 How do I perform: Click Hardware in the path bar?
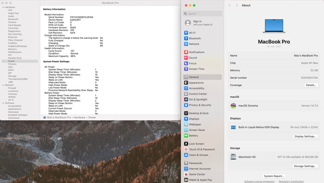pos(79,118)
